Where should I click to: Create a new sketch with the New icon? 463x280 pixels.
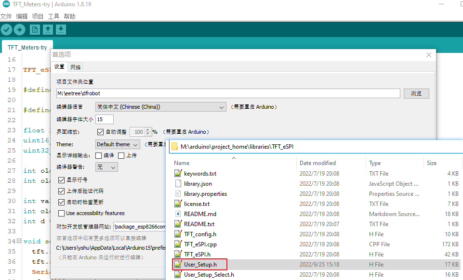(x=35, y=29)
